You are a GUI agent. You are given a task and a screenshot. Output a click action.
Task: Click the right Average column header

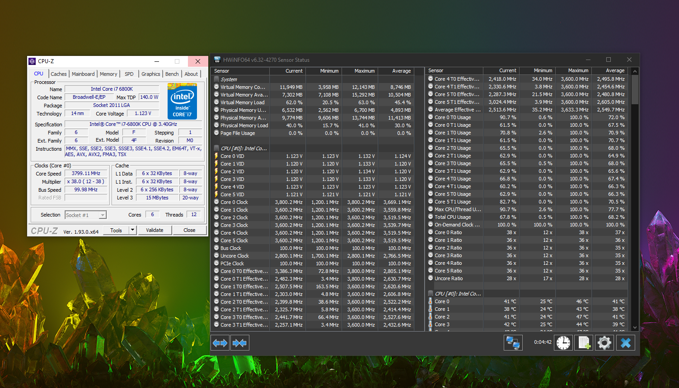(610, 70)
